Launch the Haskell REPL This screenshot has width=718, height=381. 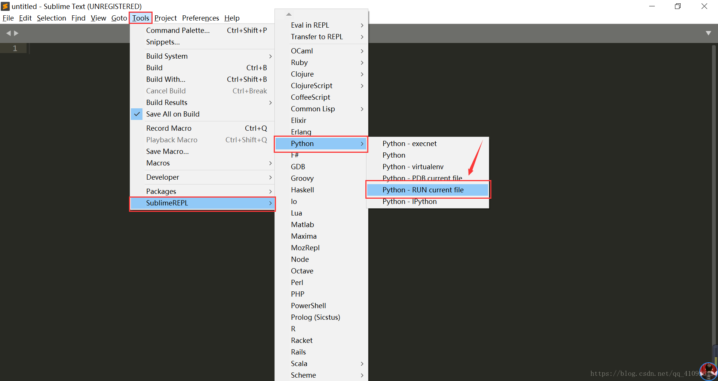tap(321, 190)
